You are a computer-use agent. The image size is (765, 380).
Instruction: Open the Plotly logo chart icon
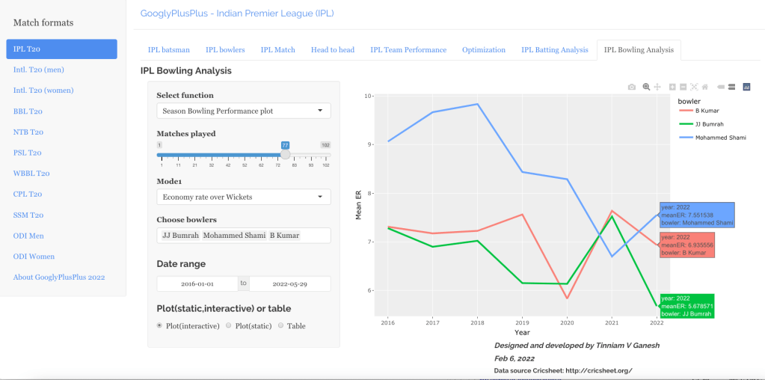(x=746, y=87)
